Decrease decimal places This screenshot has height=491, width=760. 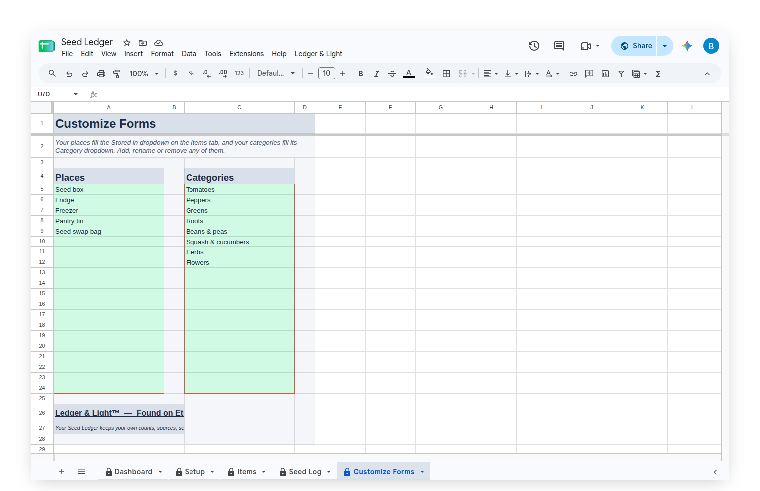(x=207, y=73)
